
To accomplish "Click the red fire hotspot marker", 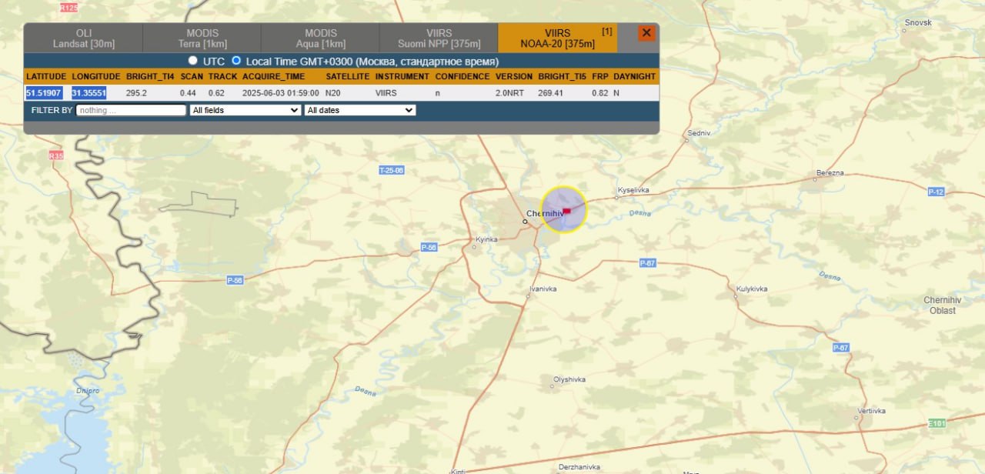I will pyautogui.click(x=567, y=210).
